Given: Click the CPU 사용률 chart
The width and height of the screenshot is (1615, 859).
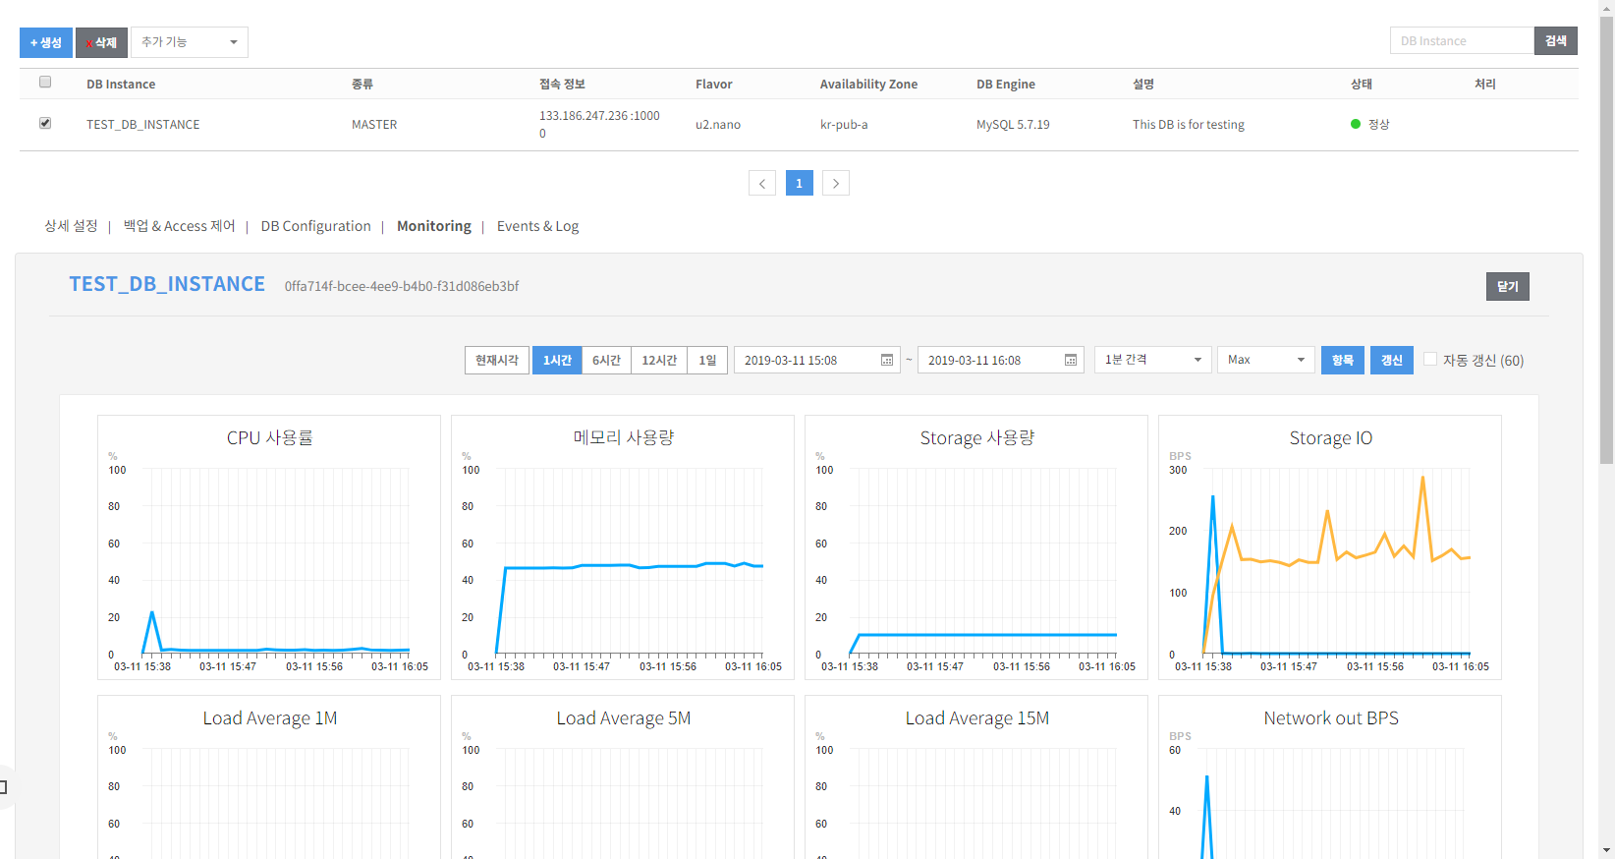Looking at the screenshot, I should (x=269, y=546).
